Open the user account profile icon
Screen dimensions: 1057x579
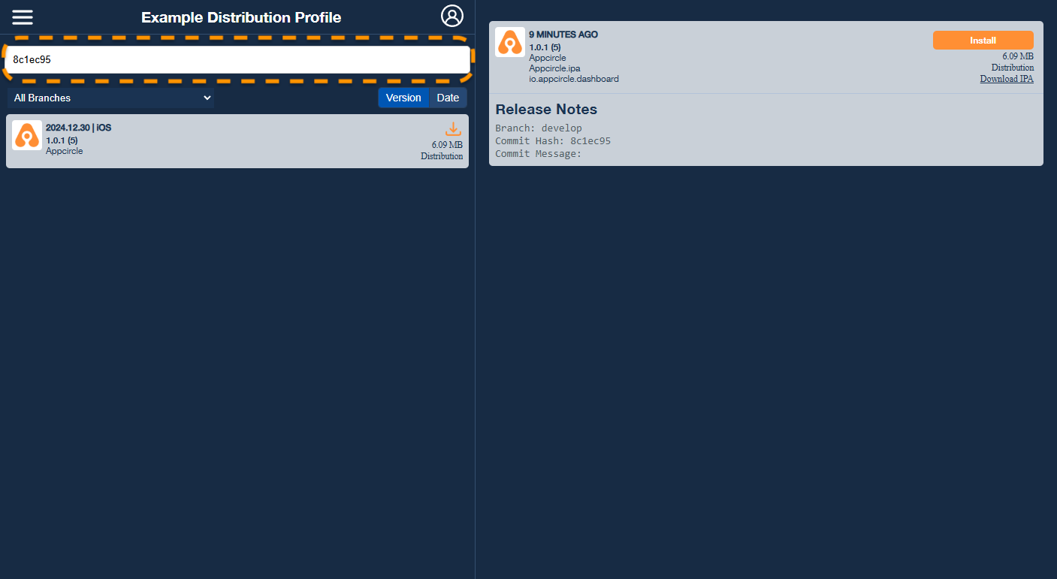(x=452, y=16)
